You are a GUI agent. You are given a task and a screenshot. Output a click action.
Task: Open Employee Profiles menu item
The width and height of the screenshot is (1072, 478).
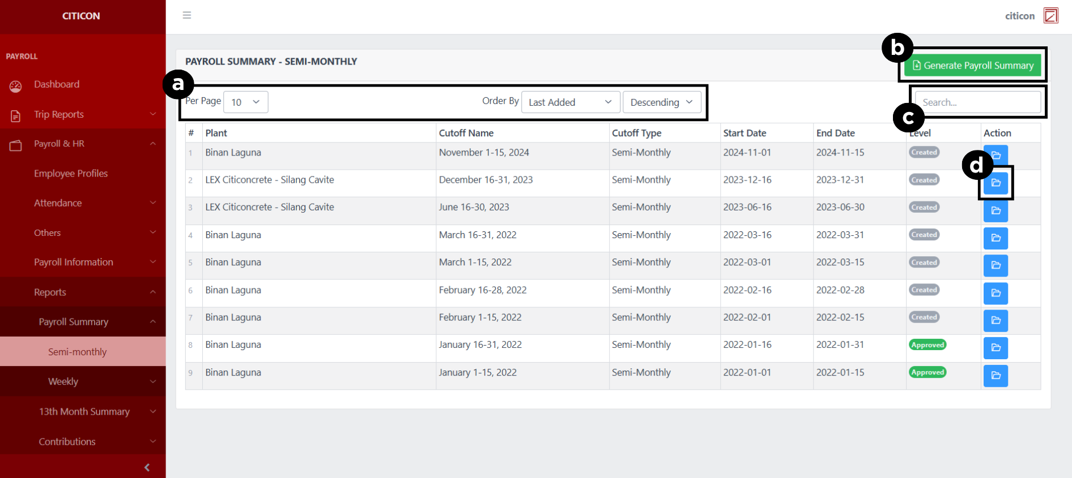(71, 174)
